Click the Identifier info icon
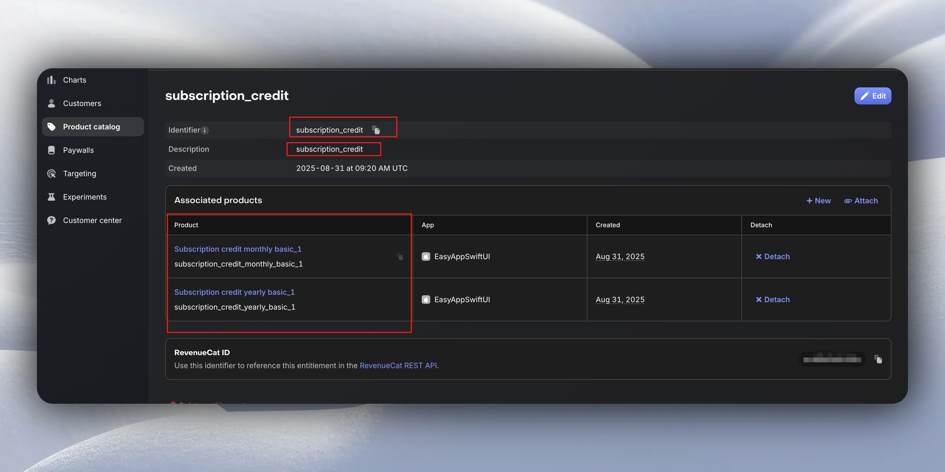Image resolution: width=945 pixels, height=472 pixels. click(205, 130)
